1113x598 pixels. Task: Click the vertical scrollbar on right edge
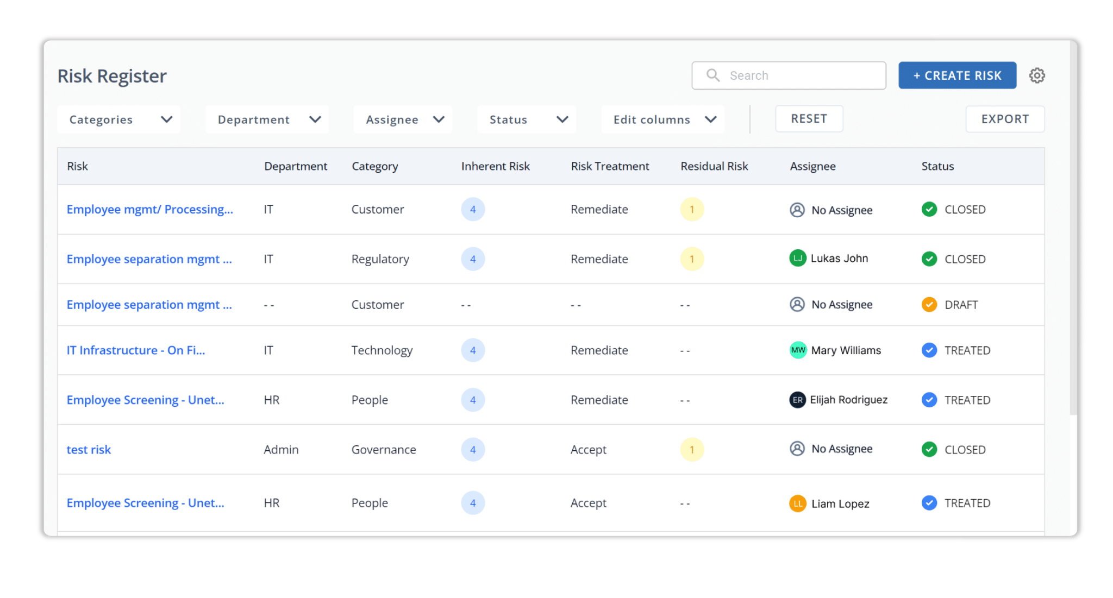[1073, 228]
